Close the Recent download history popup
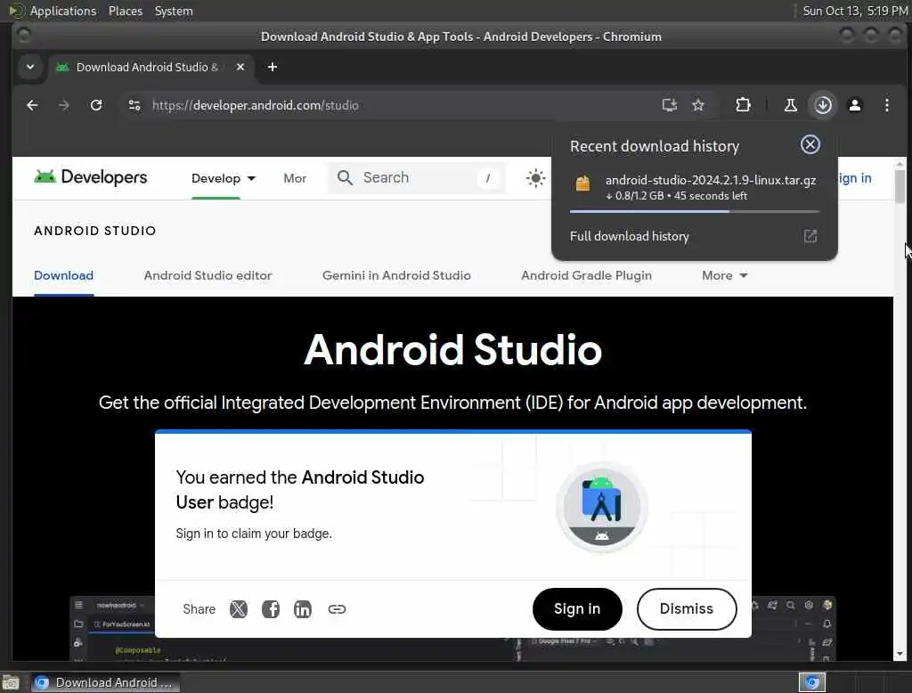Viewport: 912px width, 693px height. pyautogui.click(x=810, y=144)
